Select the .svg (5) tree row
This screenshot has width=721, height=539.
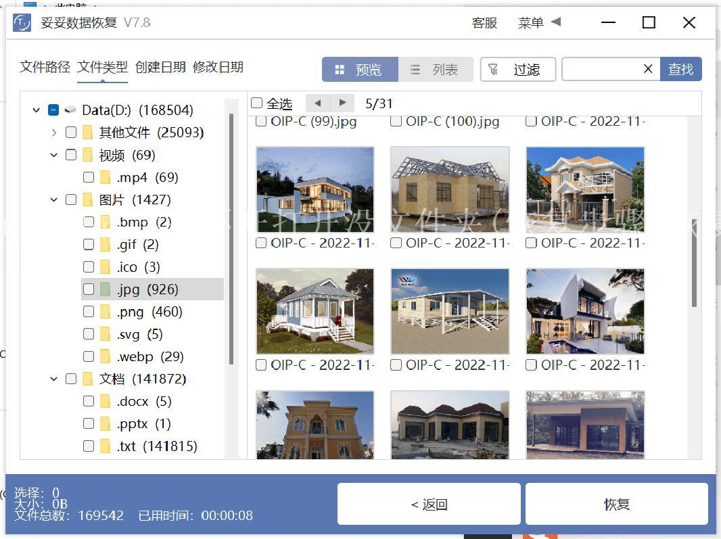coord(152,334)
